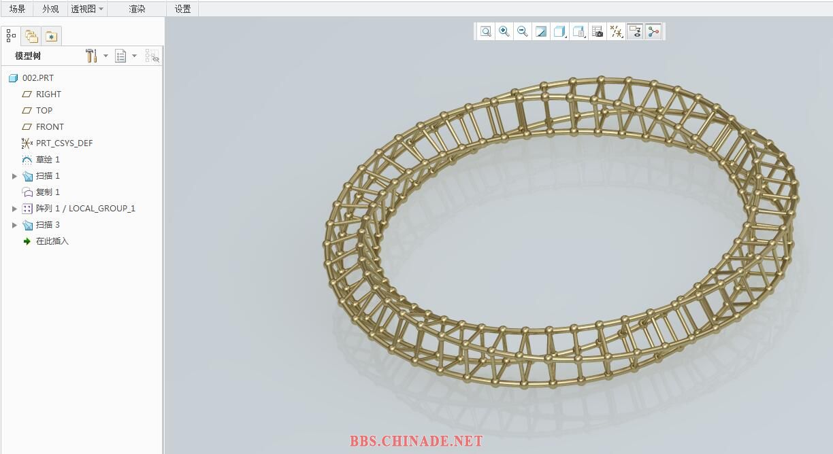Expand the 扫描 1 feature node
Viewport: 833px width, 454px height.
[x=15, y=176]
